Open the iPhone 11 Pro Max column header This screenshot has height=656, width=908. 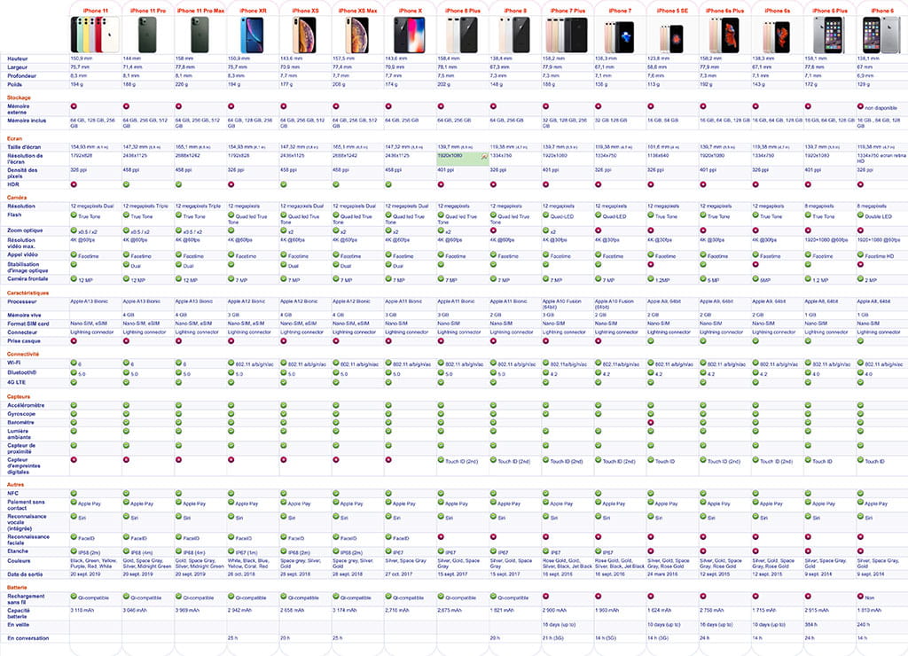[200, 11]
